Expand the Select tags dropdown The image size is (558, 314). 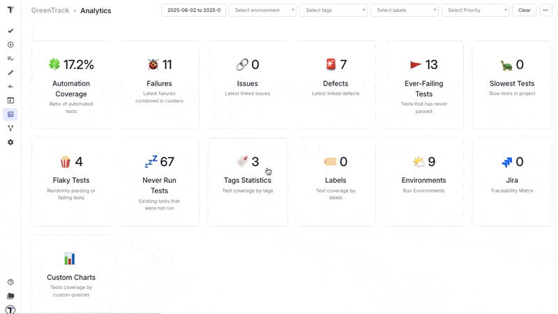click(x=333, y=10)
